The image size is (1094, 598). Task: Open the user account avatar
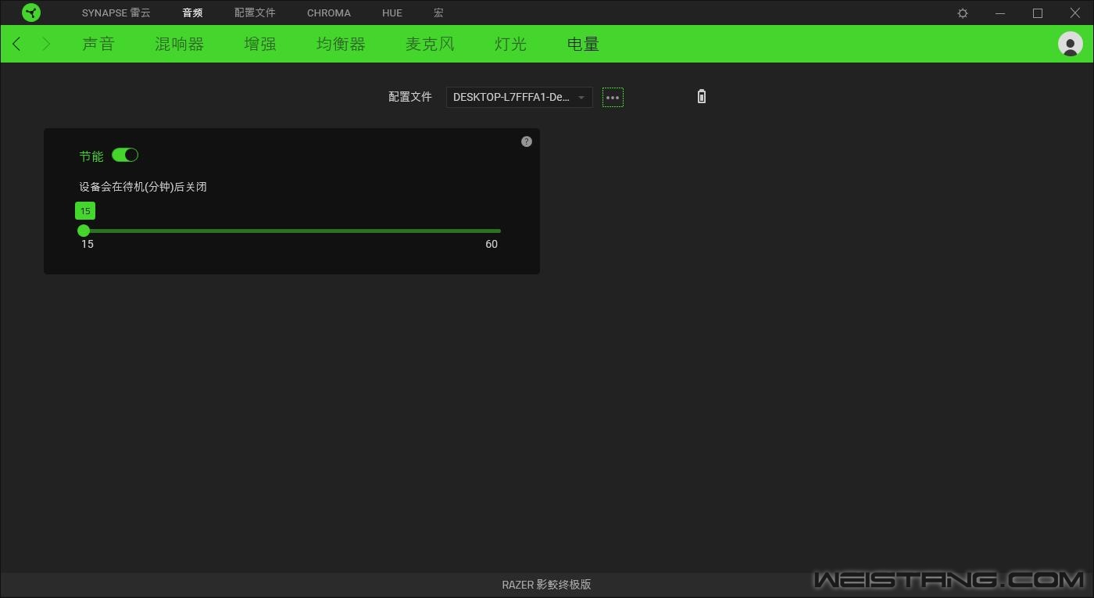1070,44
